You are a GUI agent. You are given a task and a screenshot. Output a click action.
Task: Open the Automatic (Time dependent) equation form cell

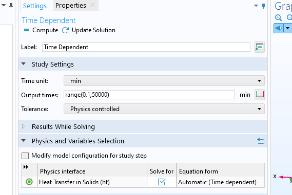(x=220, y=182)
